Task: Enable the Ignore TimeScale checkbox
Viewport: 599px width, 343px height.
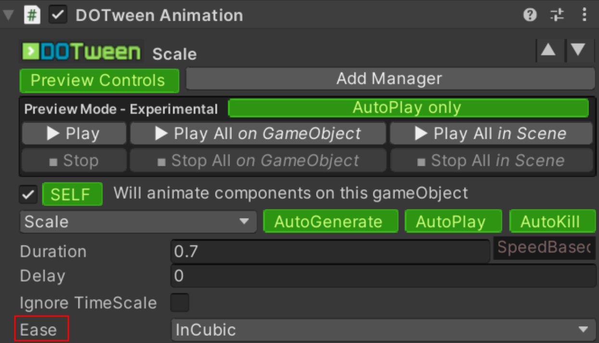Action: click(x=180, y=303)
